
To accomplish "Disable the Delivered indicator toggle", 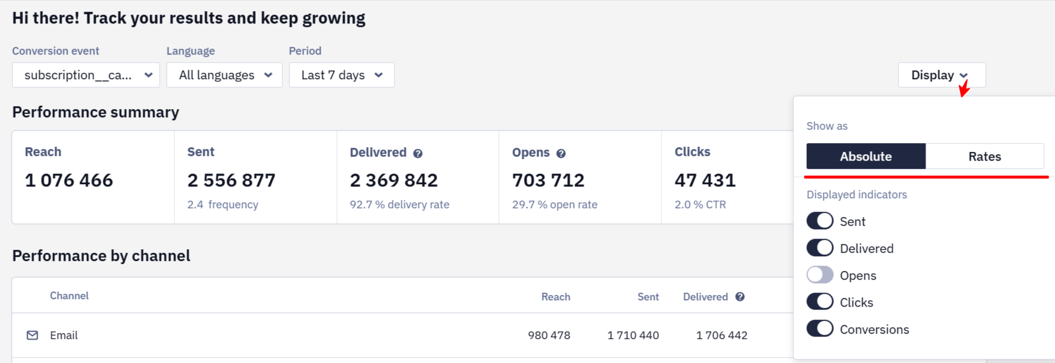I will 820,248.
